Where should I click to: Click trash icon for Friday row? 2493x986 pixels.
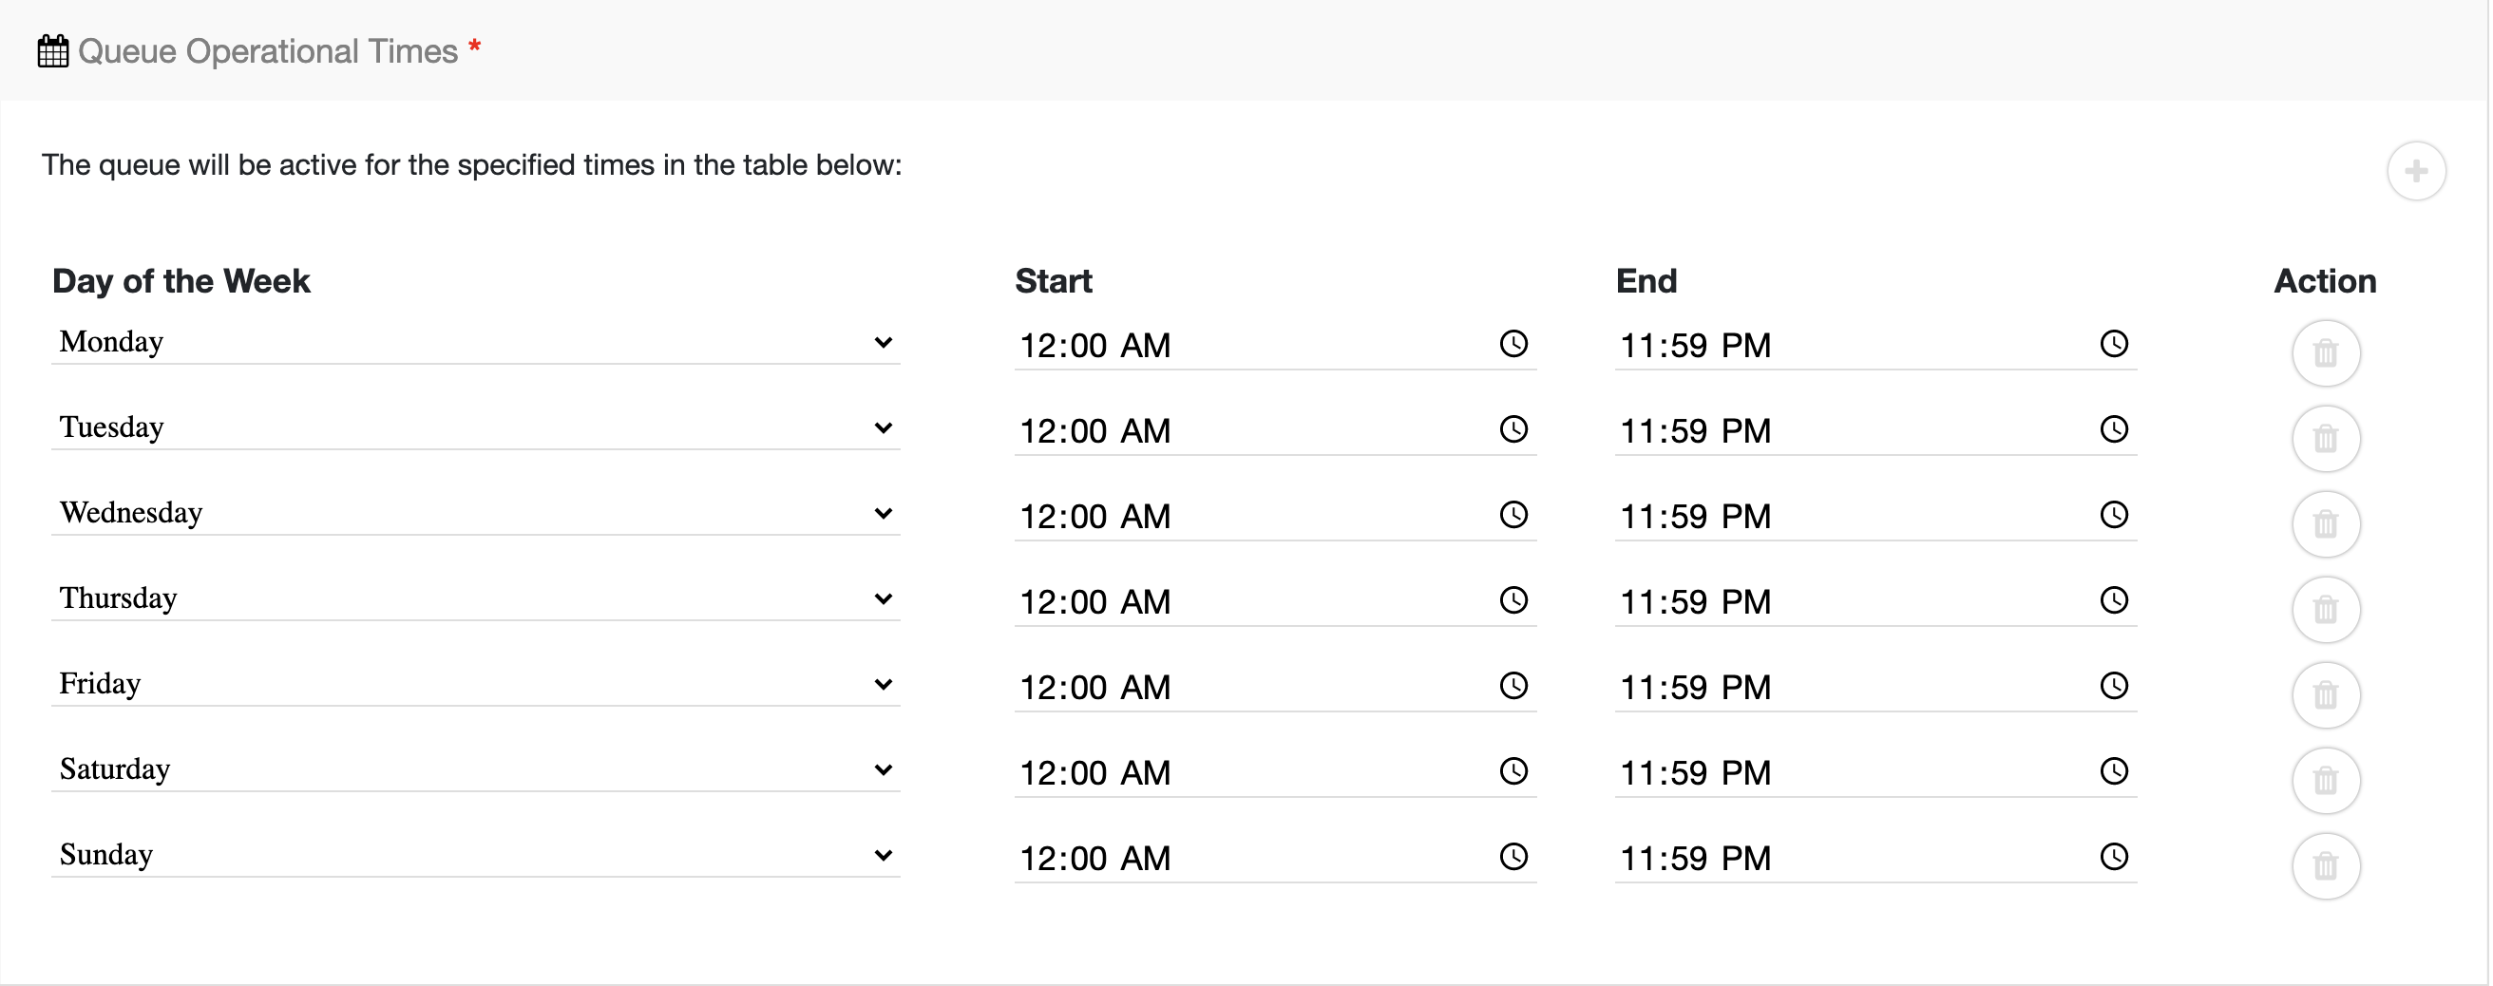[2325, 694]
